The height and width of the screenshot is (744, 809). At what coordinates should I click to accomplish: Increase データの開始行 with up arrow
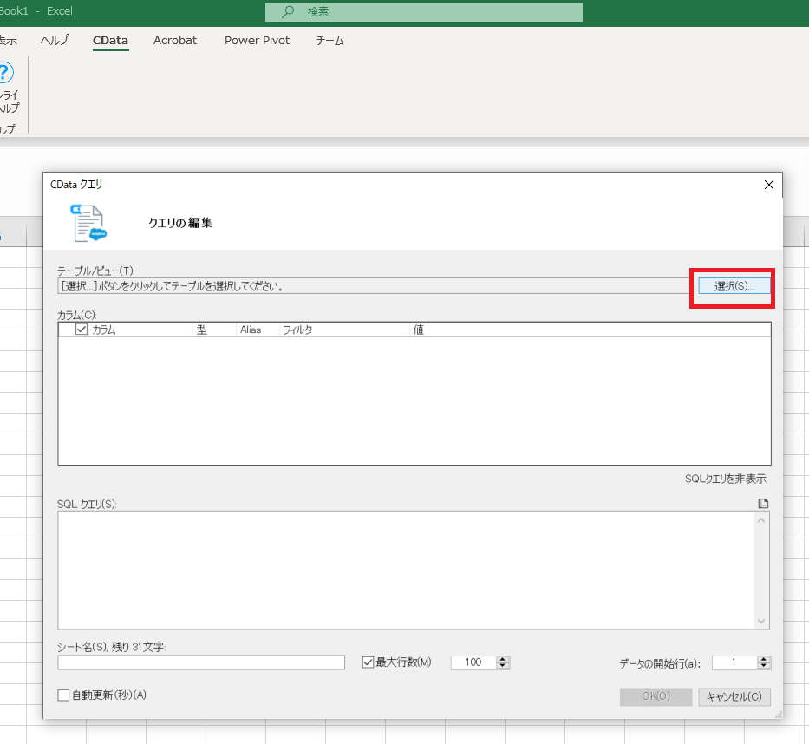764,659
